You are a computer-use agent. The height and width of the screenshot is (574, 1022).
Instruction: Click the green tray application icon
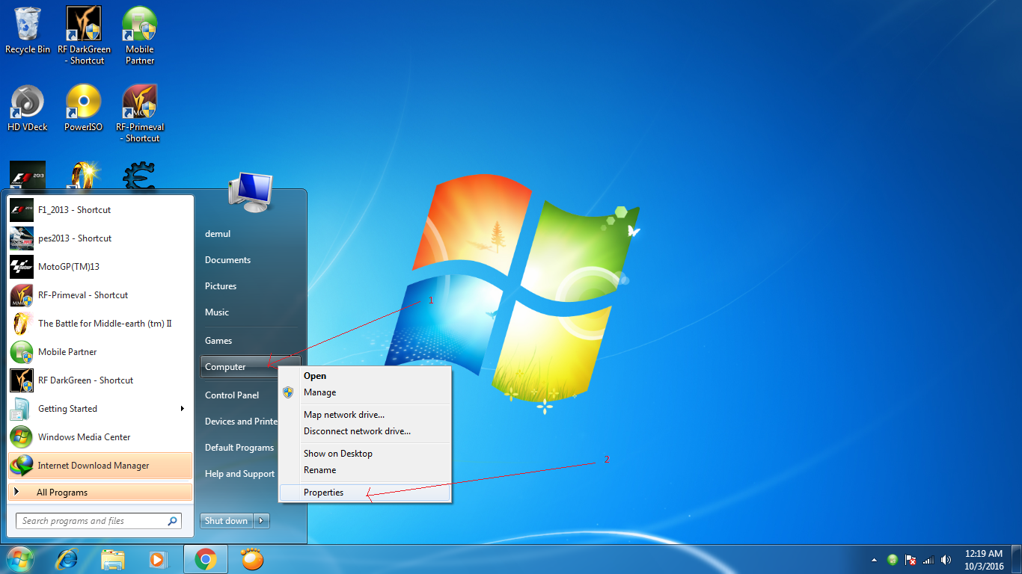click(x=893, y=559)
